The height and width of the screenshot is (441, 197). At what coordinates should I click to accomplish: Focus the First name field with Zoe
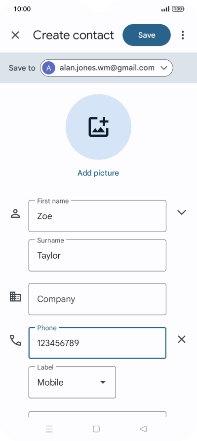(97, 216)
